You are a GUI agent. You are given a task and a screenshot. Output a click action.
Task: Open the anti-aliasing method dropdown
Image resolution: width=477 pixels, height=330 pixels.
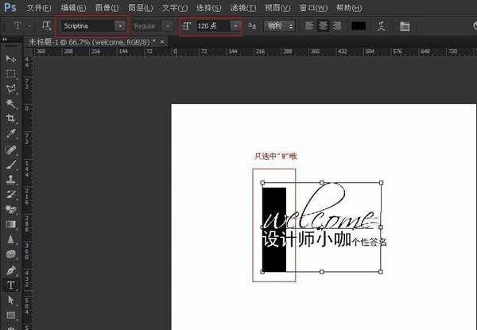pyautogui.click(x=279, y=26)
